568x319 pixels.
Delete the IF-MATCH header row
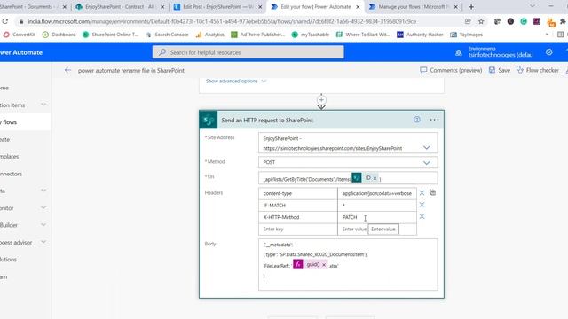click(422, 205)
